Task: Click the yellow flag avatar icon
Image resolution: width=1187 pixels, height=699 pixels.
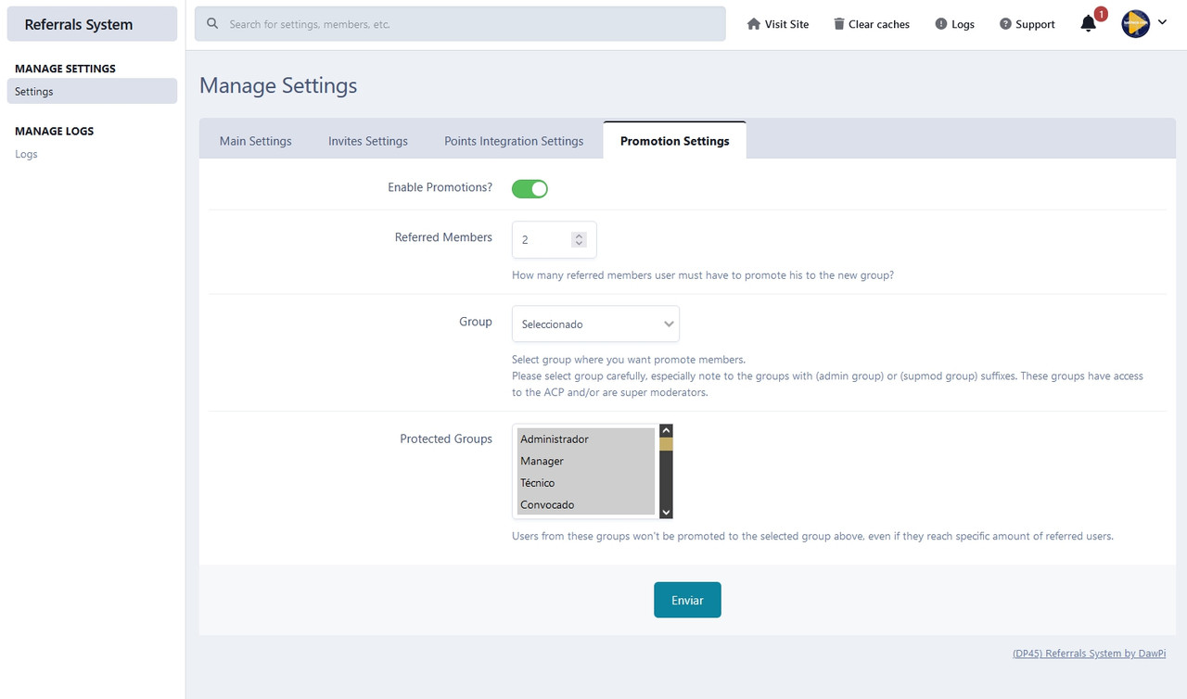Action: (x=1134, y=23)
